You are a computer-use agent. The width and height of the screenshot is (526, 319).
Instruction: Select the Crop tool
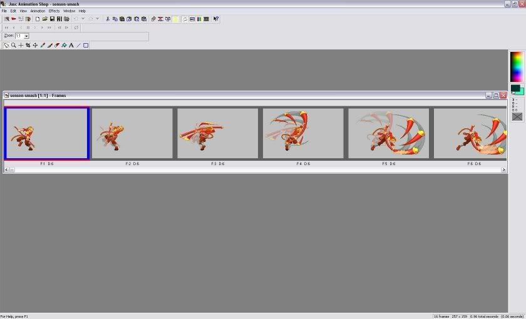(x=28, y=45)
